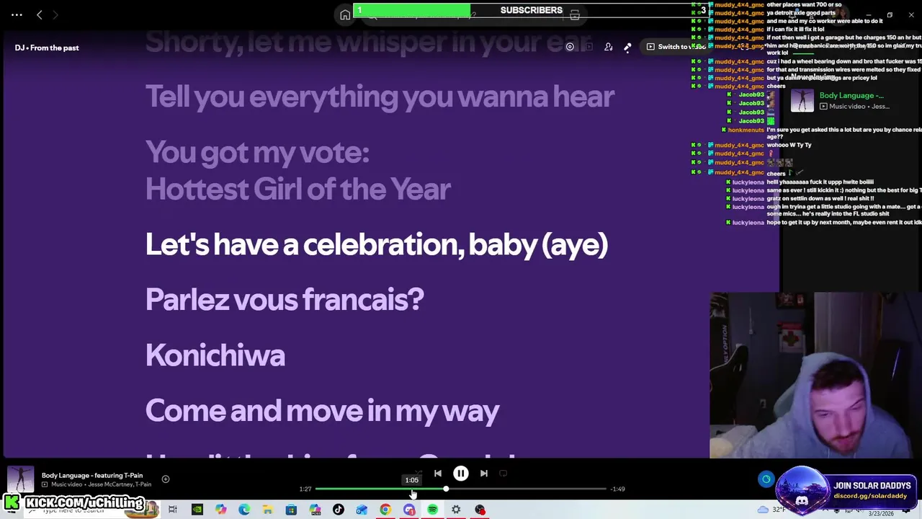
Task: Open the NVIDIA app from the taskbar
Action: click(197, 510)
